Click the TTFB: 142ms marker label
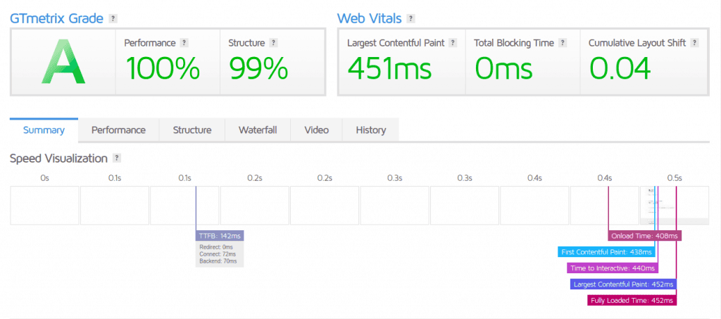Viewport: 721px width, 319px height. (x=220, y=236)
